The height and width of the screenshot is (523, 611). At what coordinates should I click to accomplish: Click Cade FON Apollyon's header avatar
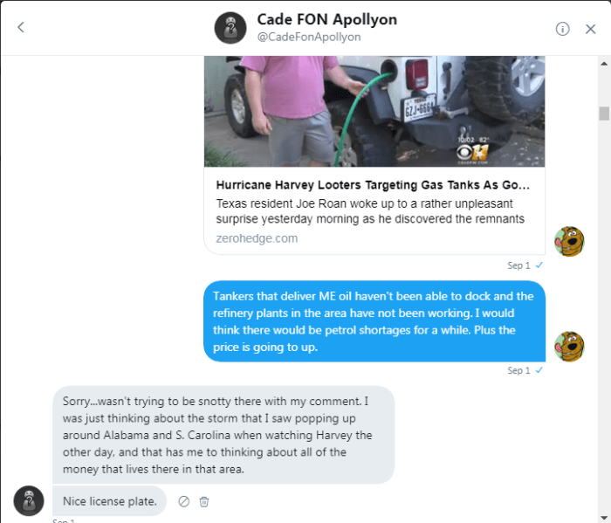230,28
